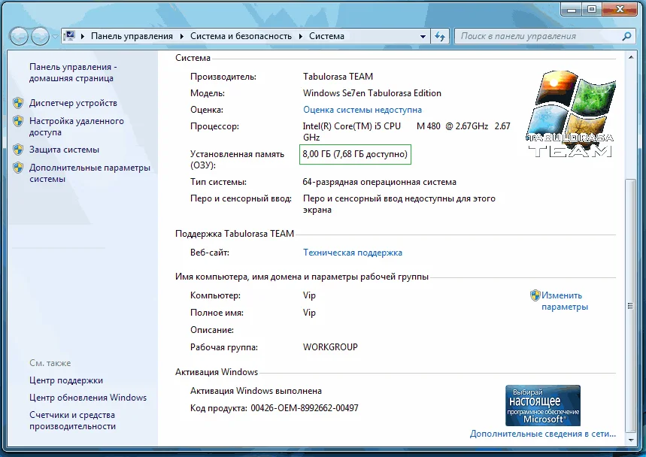
Task: Open Дополнительные сведения в сети link
Action: click(542, 434)
